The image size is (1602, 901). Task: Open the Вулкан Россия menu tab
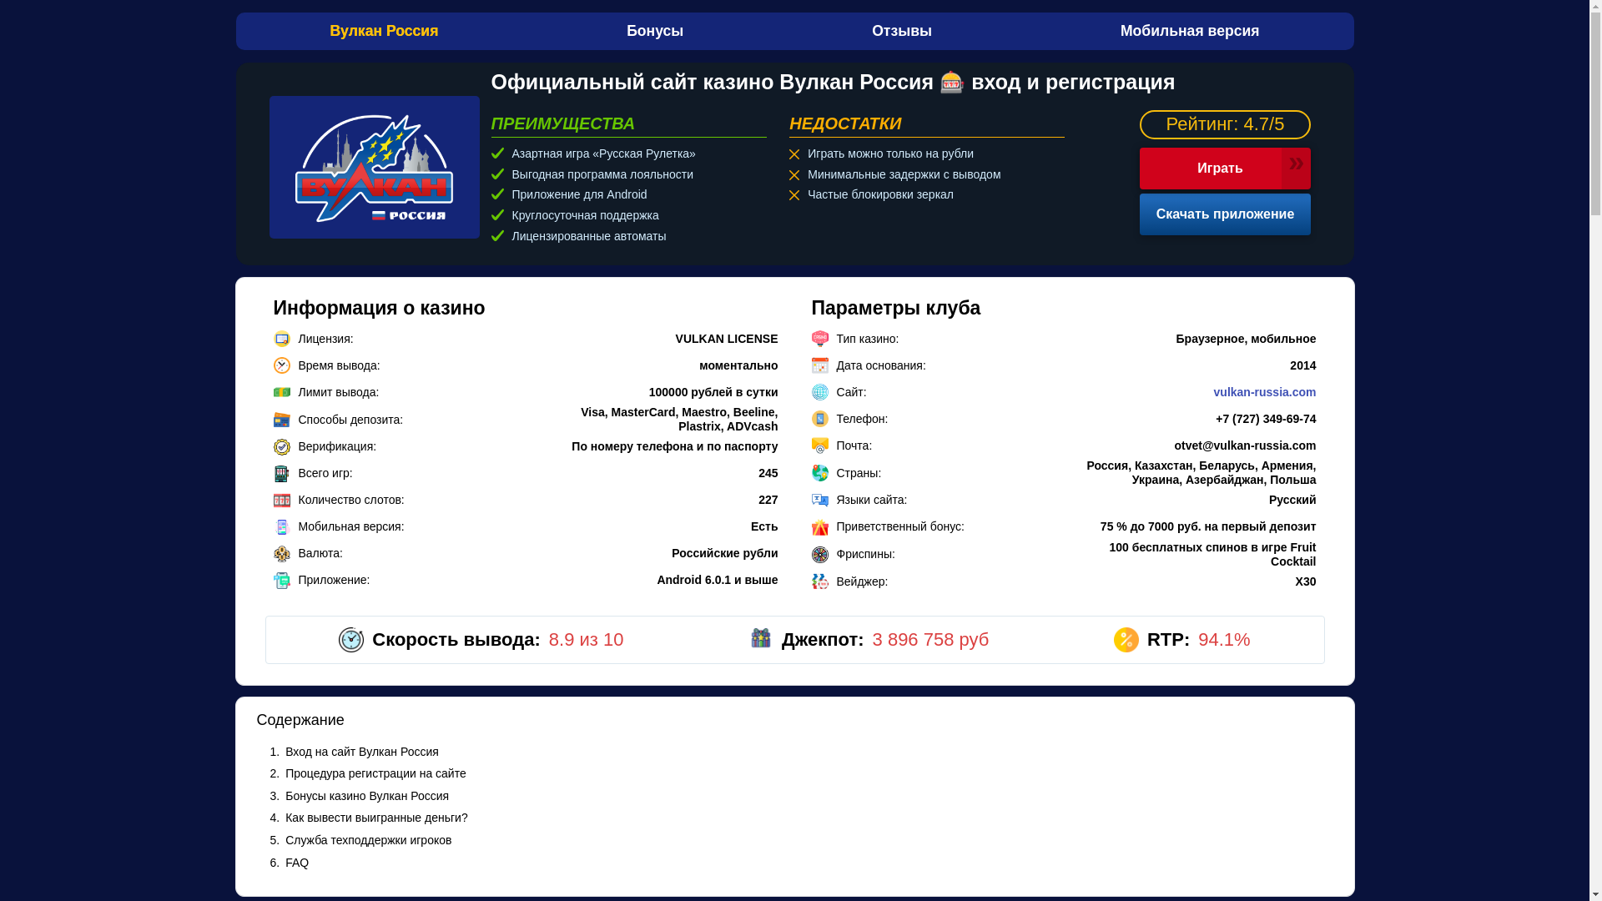pyautogui.click(x=384, y=31)
